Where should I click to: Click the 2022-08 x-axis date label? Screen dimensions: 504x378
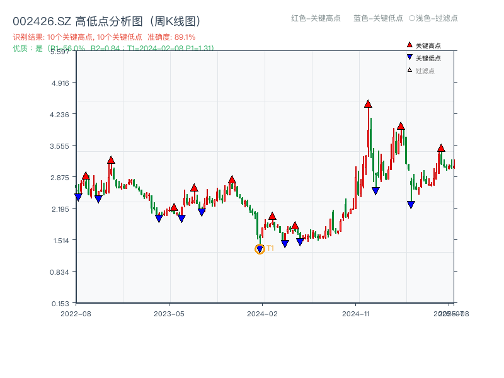[76, 314]
